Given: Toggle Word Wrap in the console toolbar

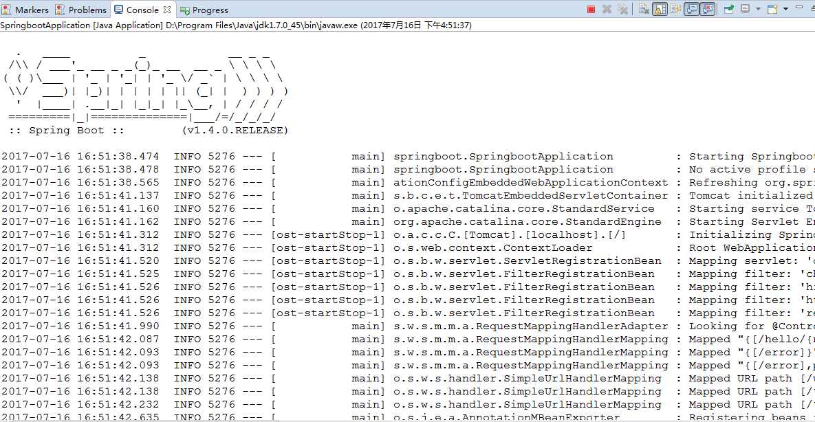Looking at the screenshot, I should point(675,9).
